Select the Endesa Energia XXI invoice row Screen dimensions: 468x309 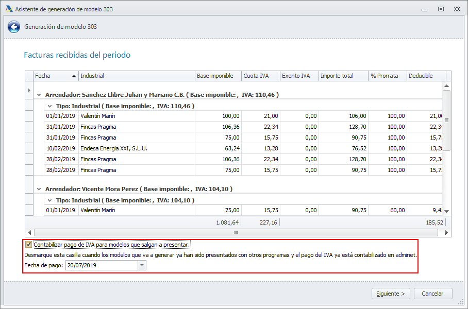point(136,148)
